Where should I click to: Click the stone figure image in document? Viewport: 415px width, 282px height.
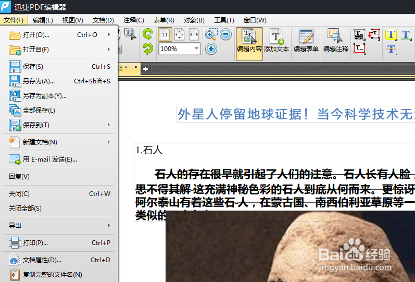tap(290, 247)
